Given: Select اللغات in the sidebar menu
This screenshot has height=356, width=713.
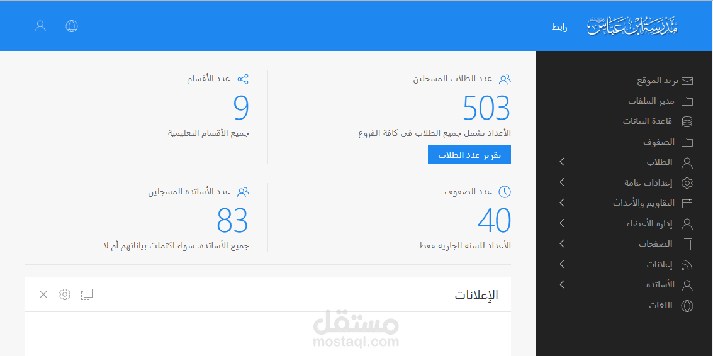Looking at the screenshot, I should point(661,306).
